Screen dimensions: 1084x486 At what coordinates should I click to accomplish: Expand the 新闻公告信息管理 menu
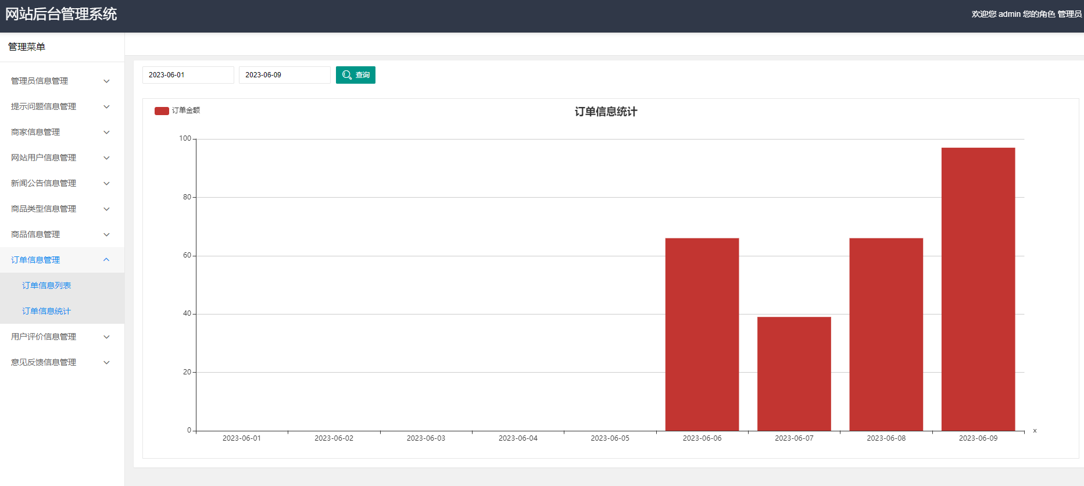[62, 183]
